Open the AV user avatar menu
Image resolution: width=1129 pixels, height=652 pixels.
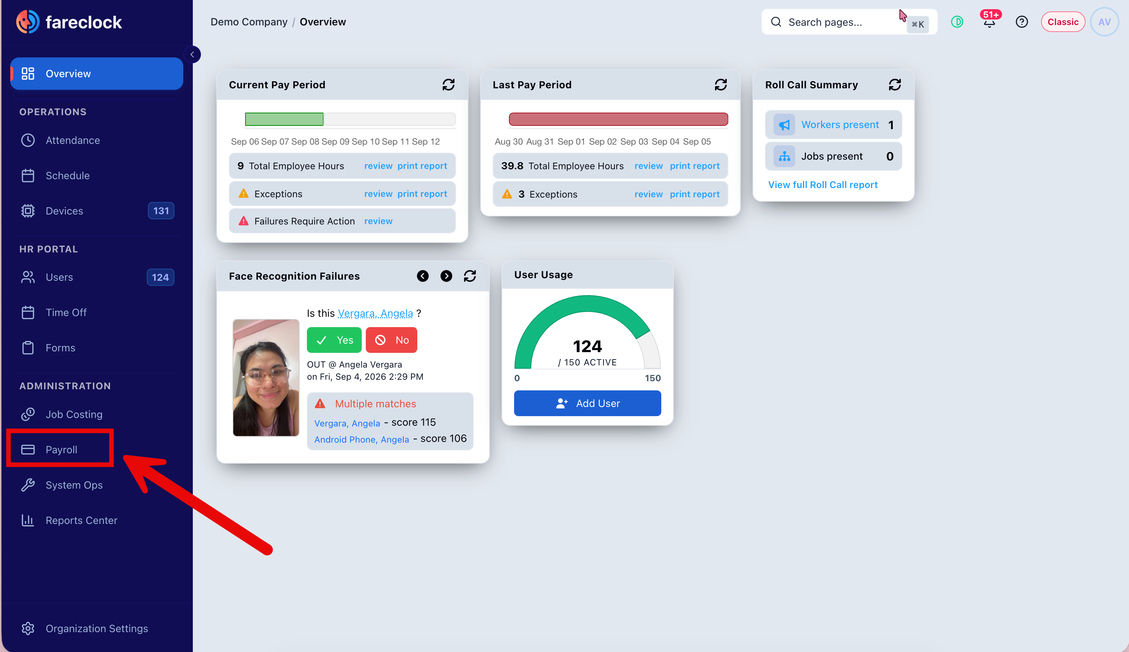[1104, 21]
